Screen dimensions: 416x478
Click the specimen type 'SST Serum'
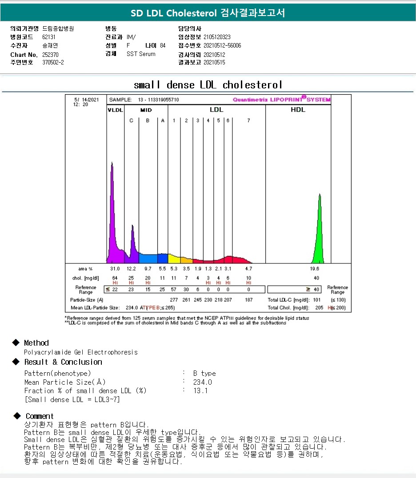(141, 54)
